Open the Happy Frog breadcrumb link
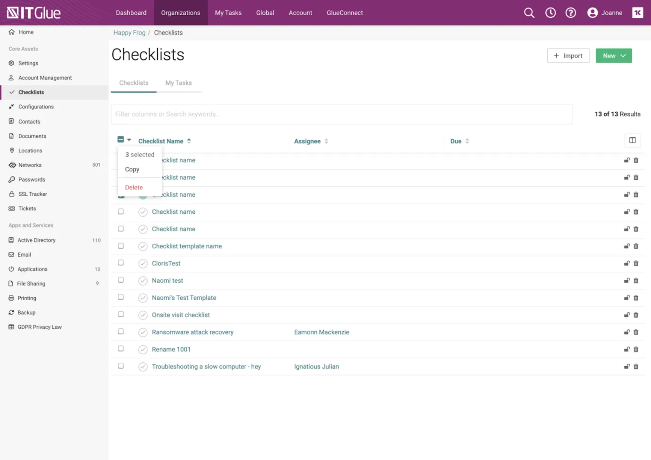The image size is (651, 460). [x=129, y=33]
